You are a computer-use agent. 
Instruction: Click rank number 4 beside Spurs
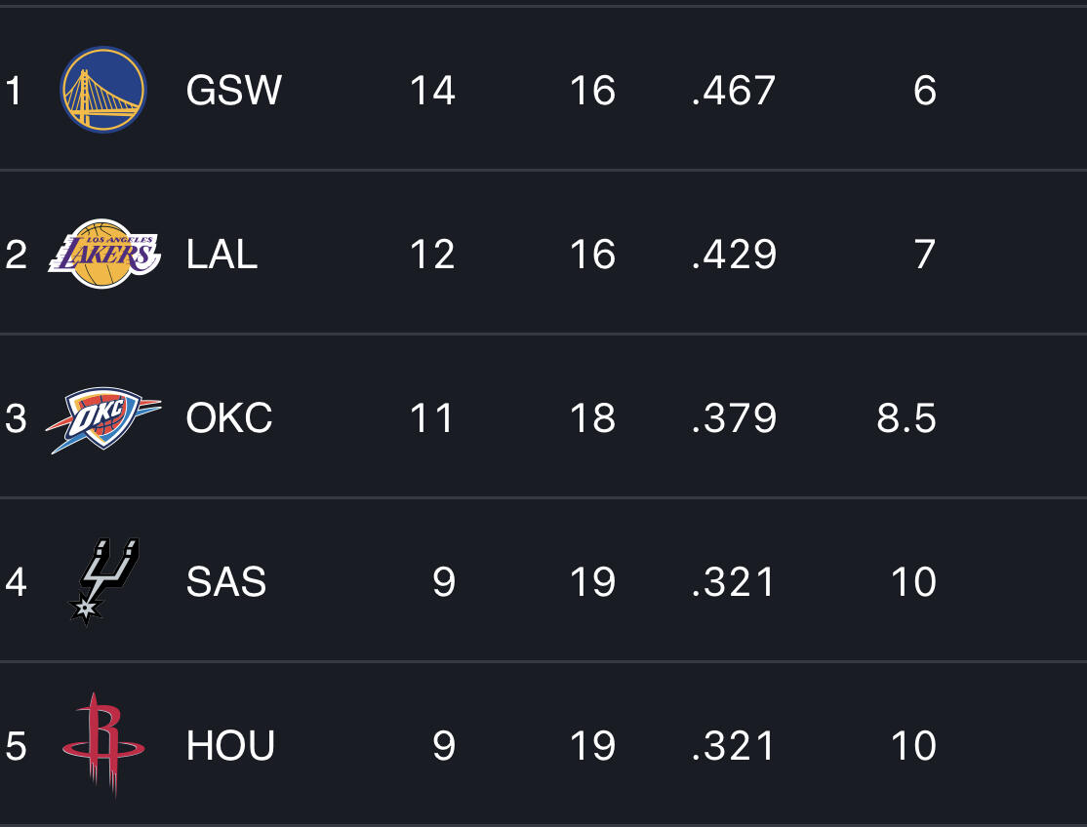pyautogui.click(x=16, y=582)
